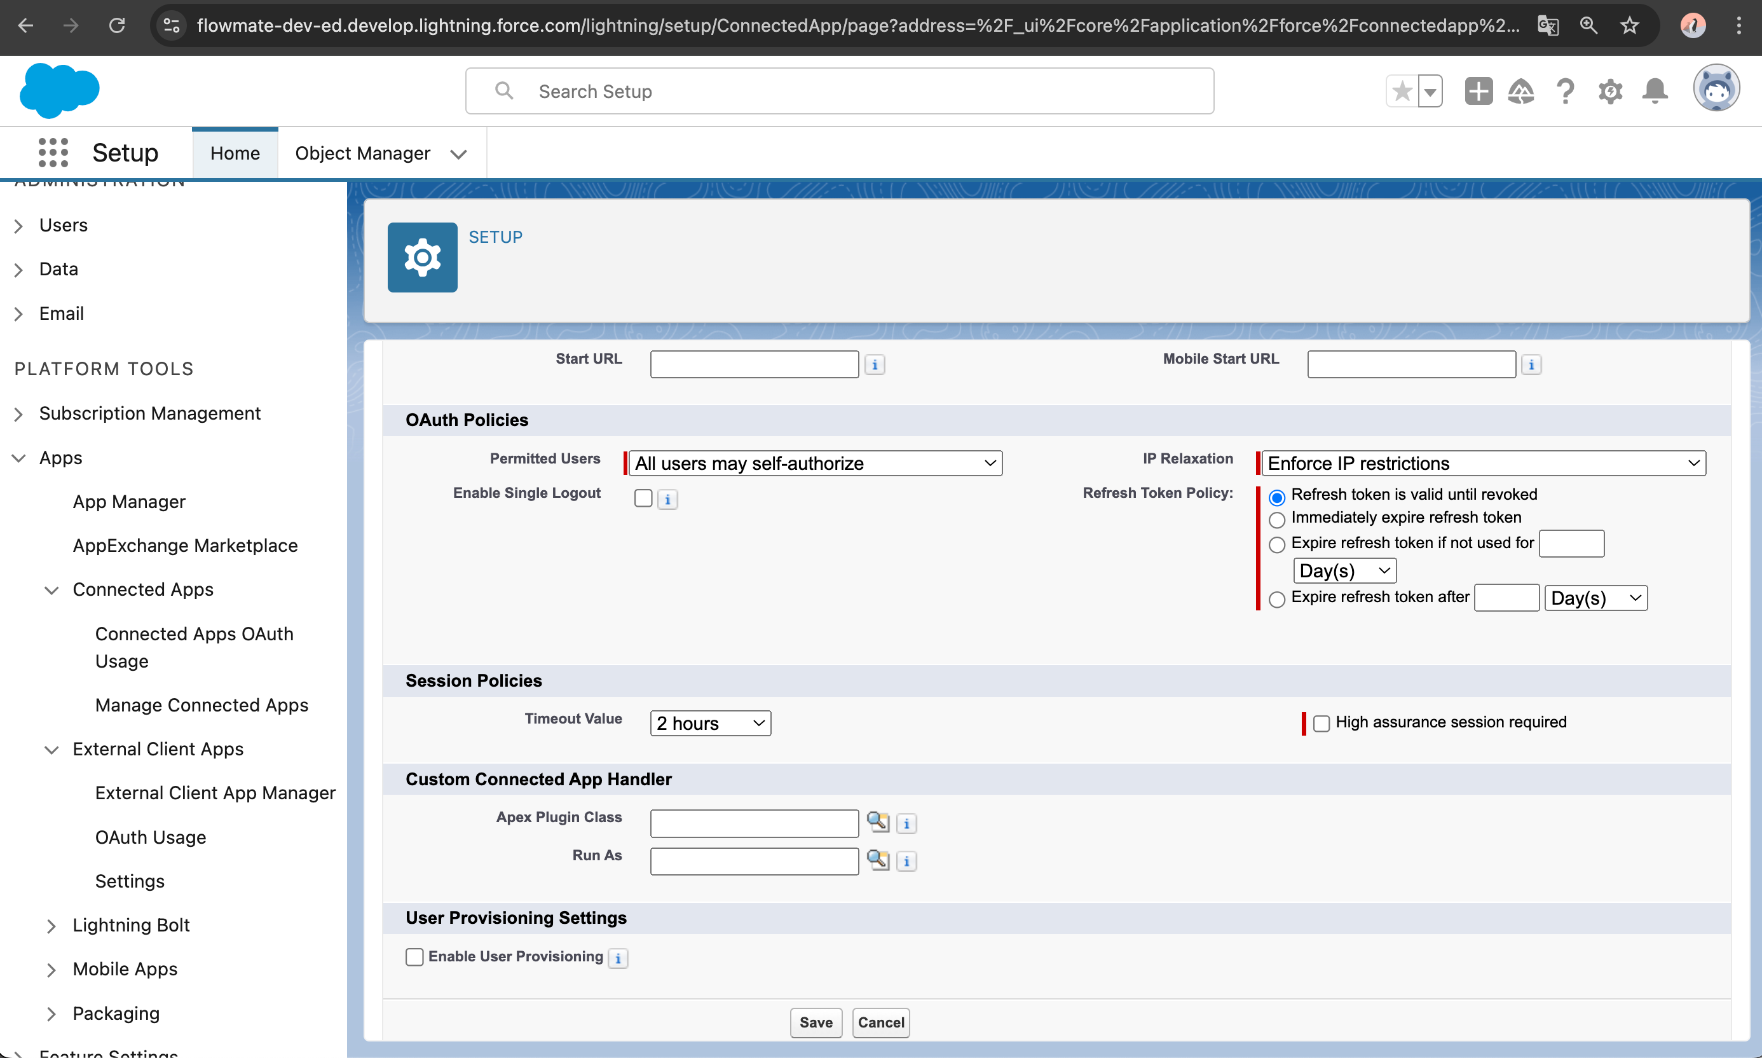Open the help question mark icon
The image size is (1762, 1058).
pyautogui.click(x=1566, y=92)
